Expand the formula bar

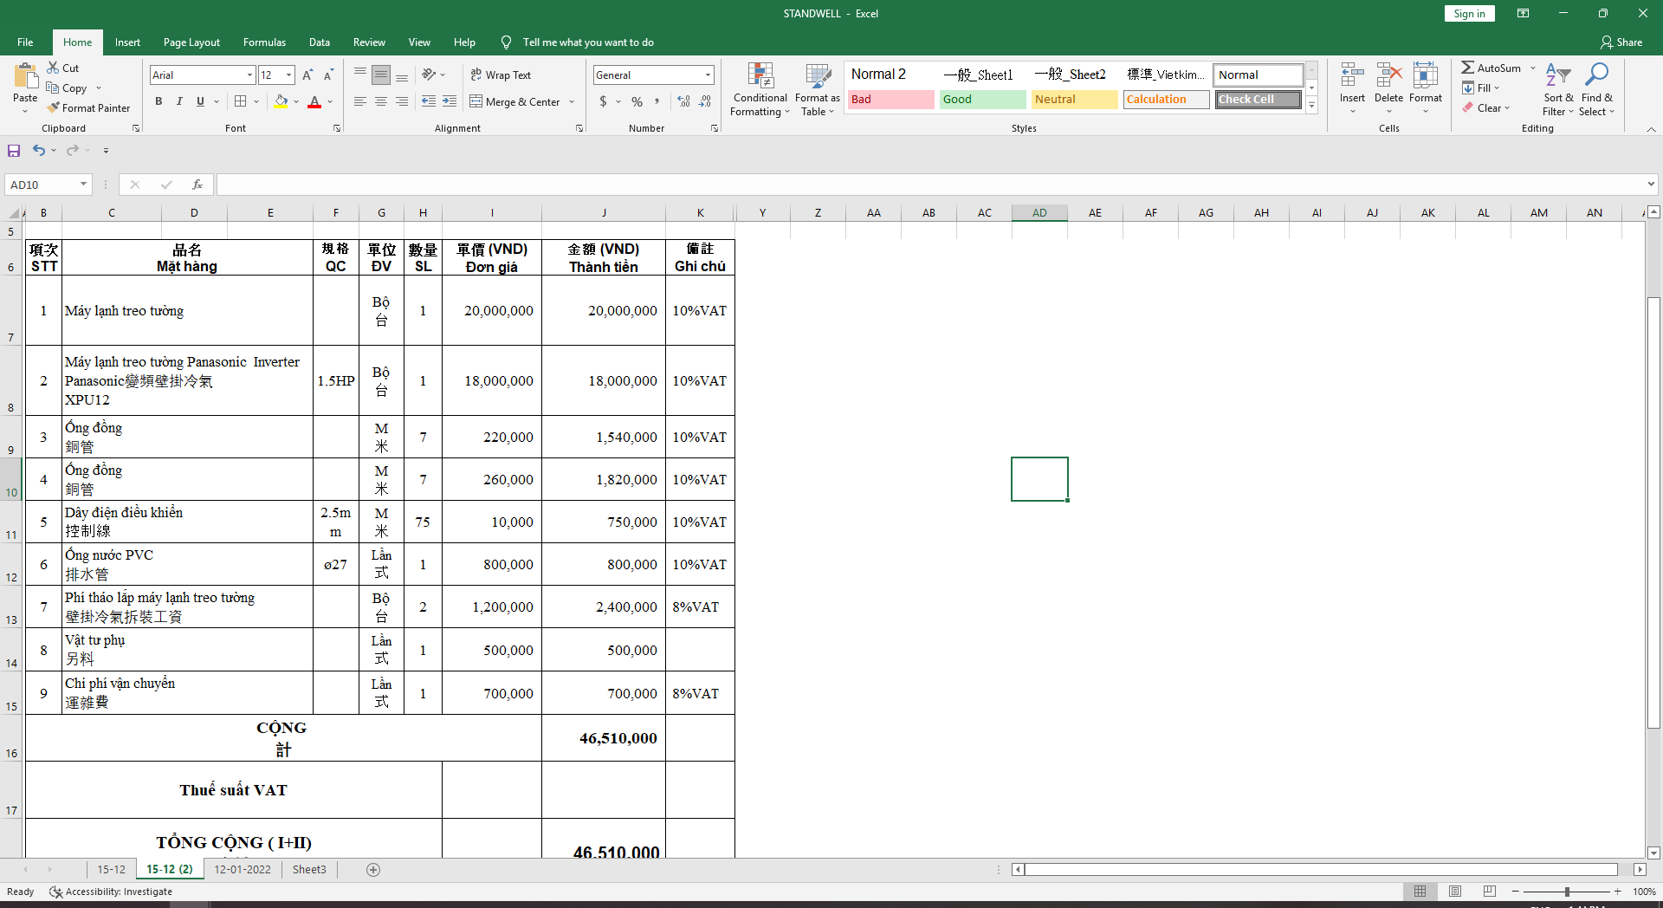pos(1651,185)
